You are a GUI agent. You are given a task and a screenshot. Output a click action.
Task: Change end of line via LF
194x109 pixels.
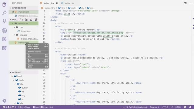click(x=172, y=107)
